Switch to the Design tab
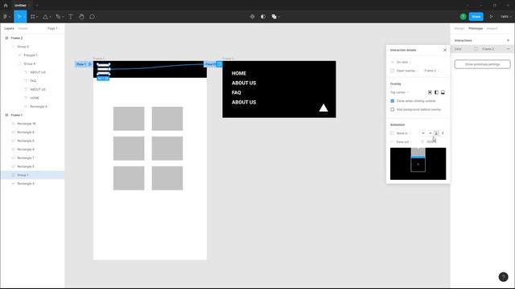The image size is (515, 289). click(x=459, y=29)
